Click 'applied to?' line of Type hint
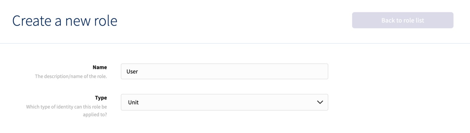Screen dimensions: 470x133 [x=95, y=115]
